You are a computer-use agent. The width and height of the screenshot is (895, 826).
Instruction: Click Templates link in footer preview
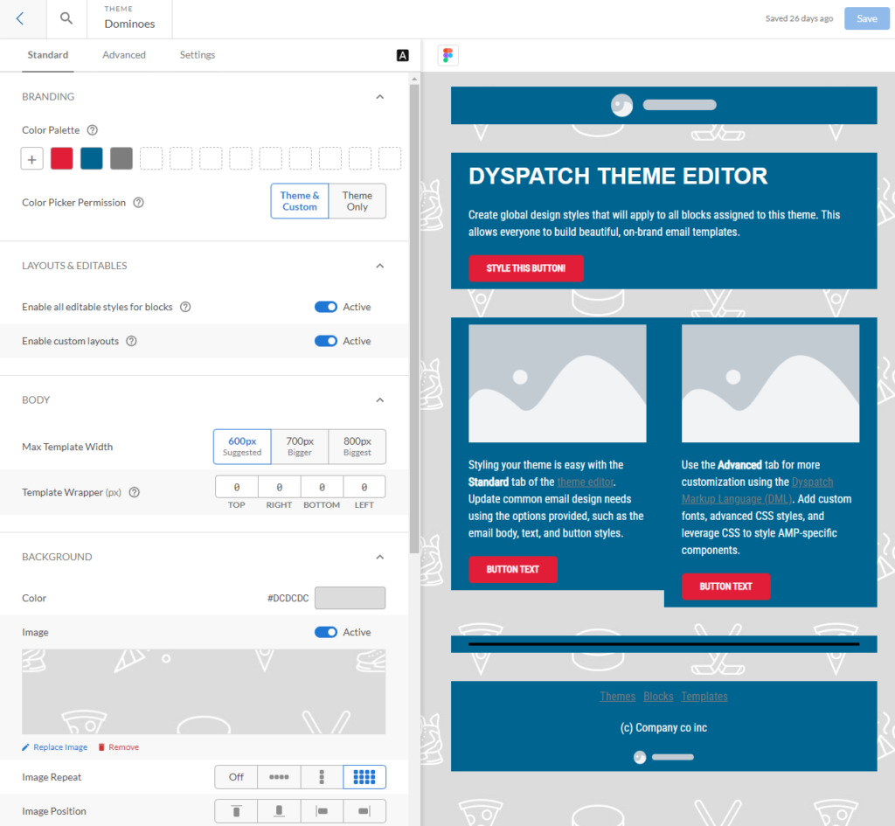click(x=704, y=697)
